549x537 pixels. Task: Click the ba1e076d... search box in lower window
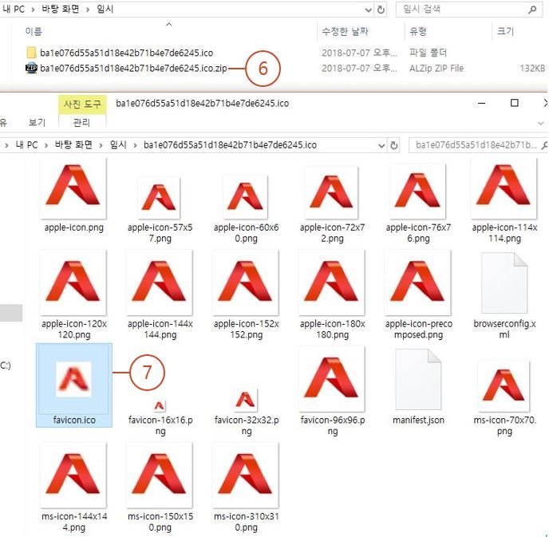tap(476, 145)
